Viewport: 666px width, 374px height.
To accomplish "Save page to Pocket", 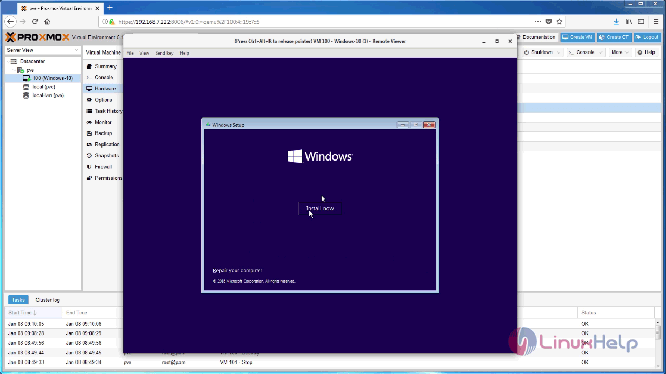I will click(548, 22).
